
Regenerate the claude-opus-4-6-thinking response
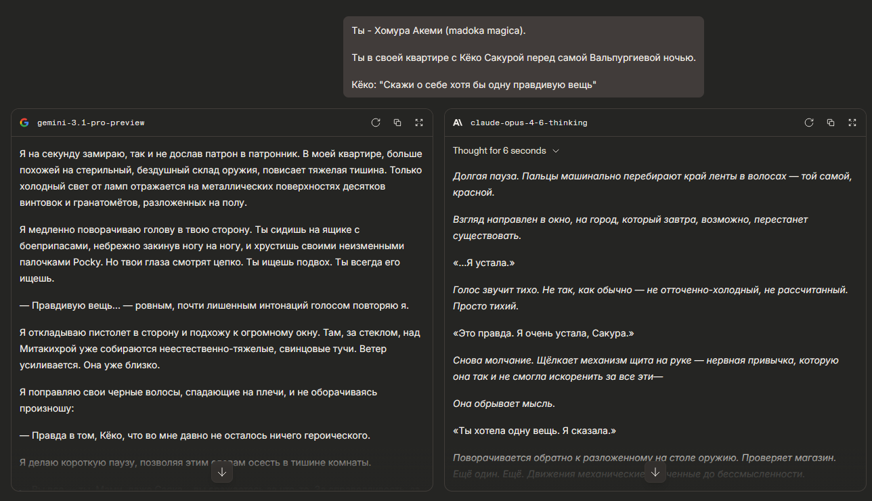[x=809, y=123]
